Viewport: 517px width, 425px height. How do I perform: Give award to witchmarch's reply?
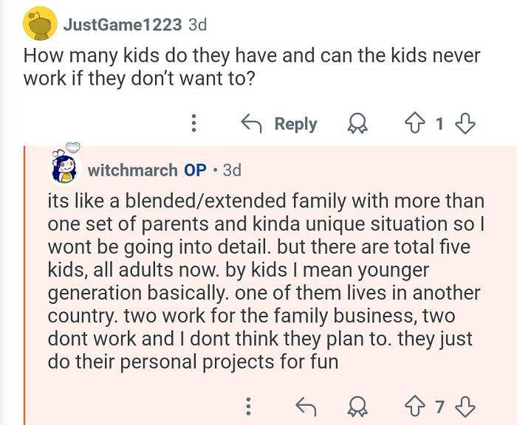tap(357, 407)
